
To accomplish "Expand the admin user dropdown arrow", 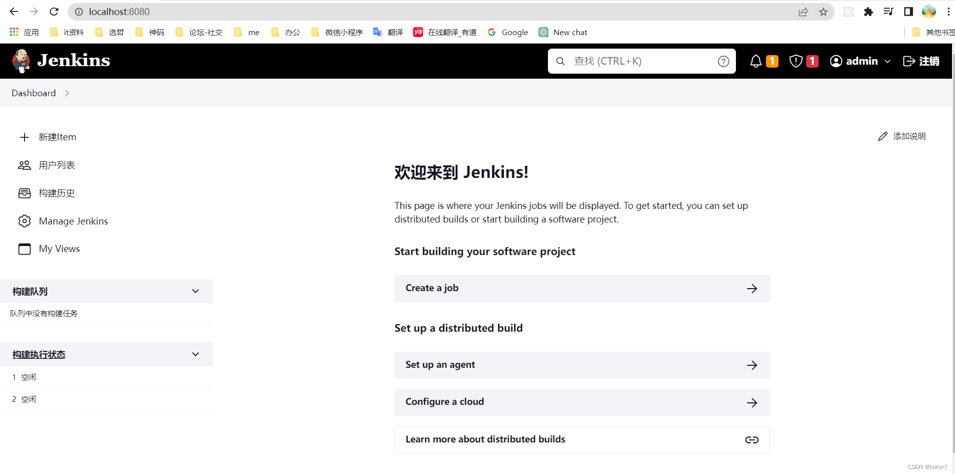I will click(887, 62).
